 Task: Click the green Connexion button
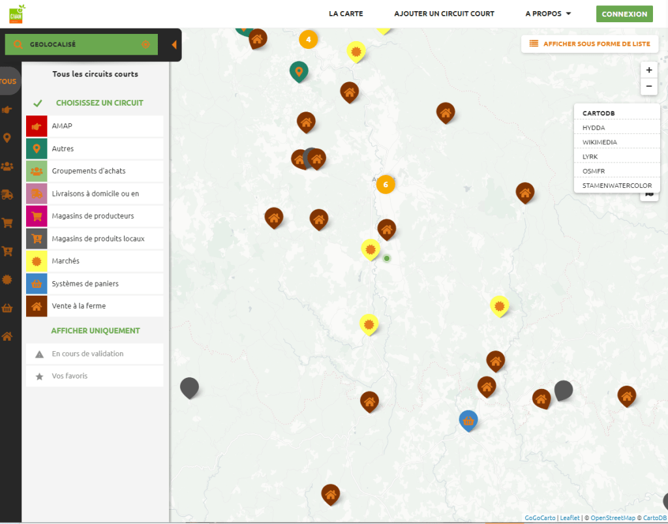(624, 14)
